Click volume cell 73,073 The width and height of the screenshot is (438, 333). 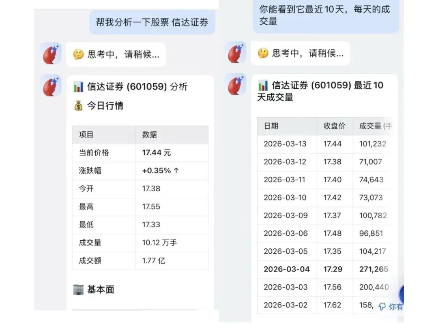(371, 198)
